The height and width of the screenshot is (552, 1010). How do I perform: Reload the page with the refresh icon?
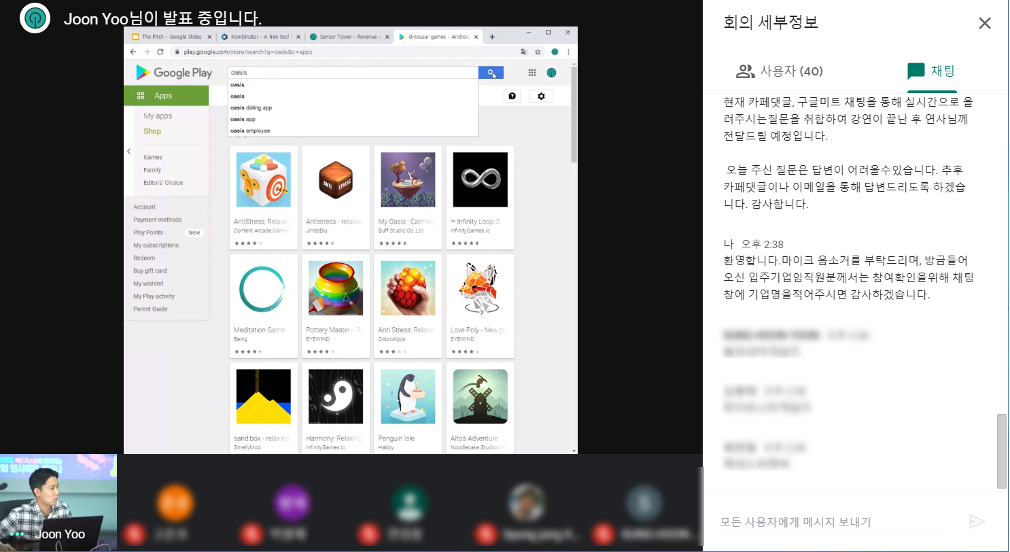160,52
